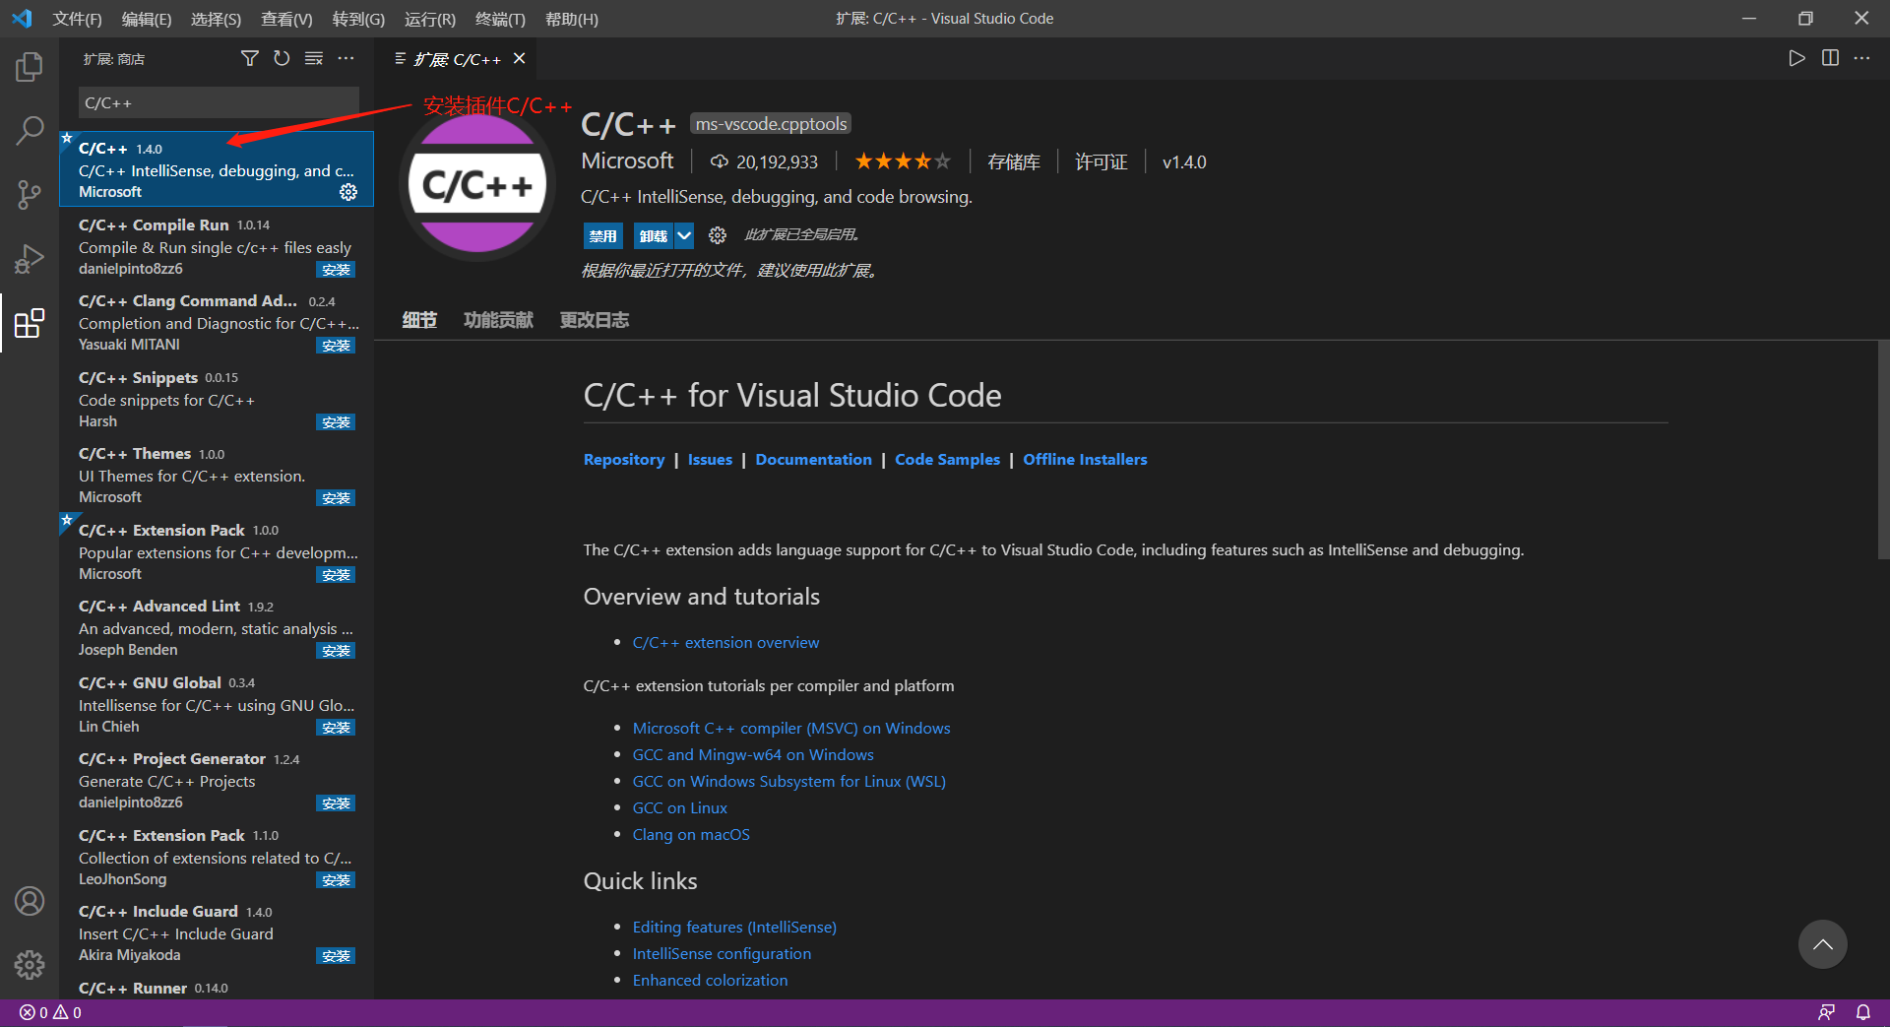This screenshot has height=1027, width=1890.
Task: Open GCC on Linux tutorial link
Action: pos(679,807)
